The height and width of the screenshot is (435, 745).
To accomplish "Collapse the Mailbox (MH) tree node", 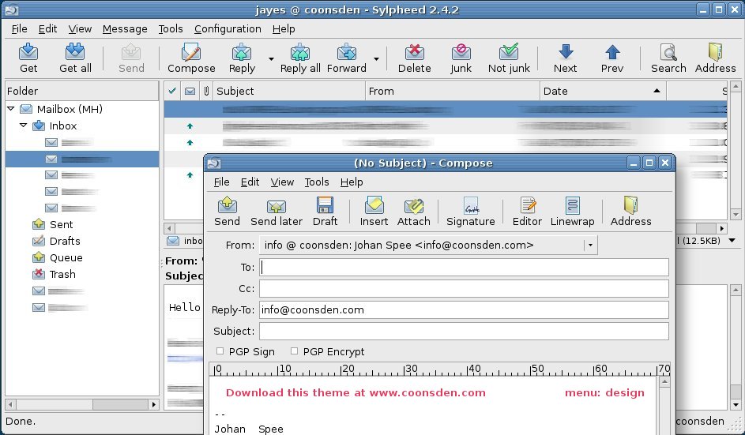I will click(x=11, y=109).
